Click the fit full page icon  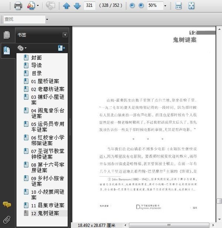pos(191,6)
